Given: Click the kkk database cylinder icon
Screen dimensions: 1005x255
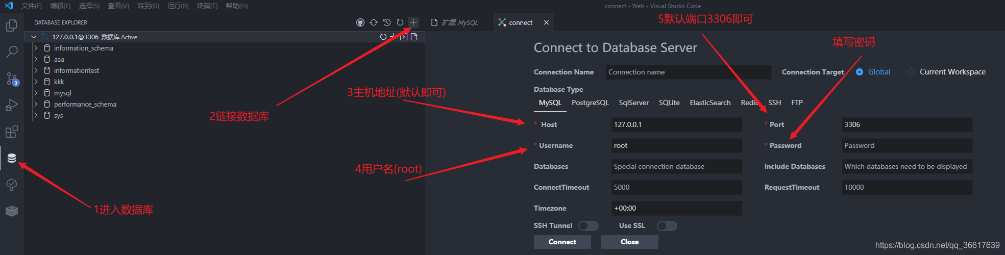Looking at the screenshot, I should (x=47, y=82).
